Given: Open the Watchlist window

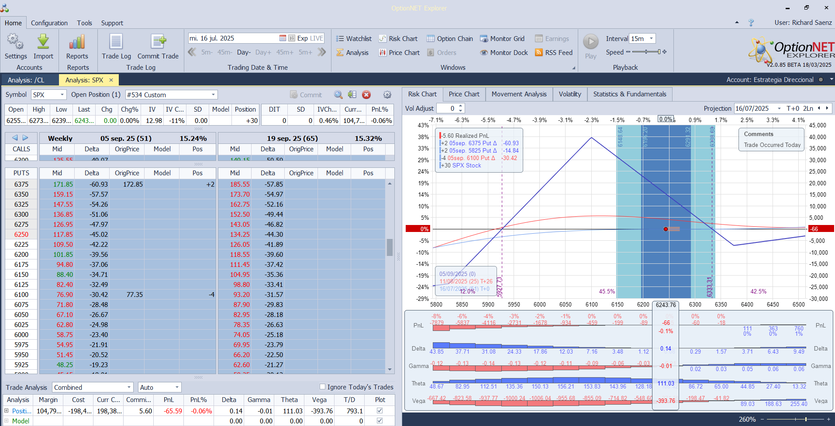Looking at the screenshot, I should click(x=354, y=39).
